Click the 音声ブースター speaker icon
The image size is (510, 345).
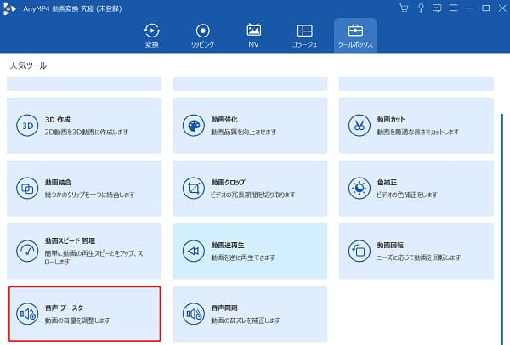[x=27, y=314]
